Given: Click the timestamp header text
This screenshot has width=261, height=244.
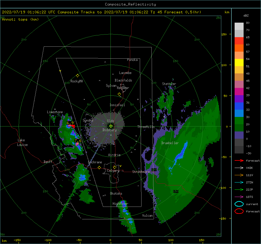Looking at the screenshot, I should pyautogui.click(x=101, y=12).
